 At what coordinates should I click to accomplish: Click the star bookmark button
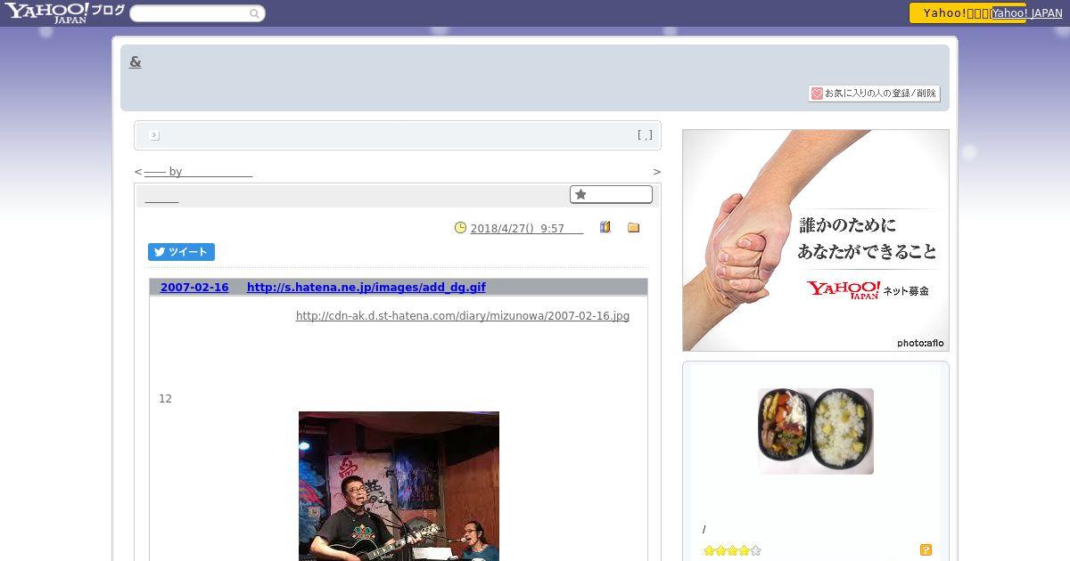tap(611, 194)
